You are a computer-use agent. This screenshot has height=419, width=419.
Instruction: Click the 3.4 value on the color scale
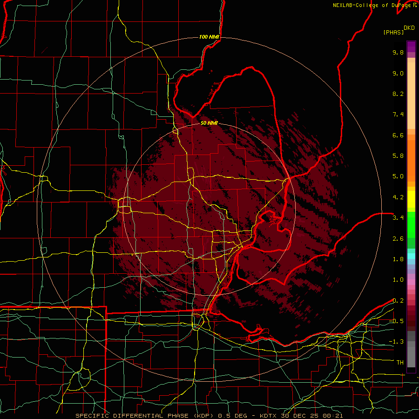(x=398, y=218)
